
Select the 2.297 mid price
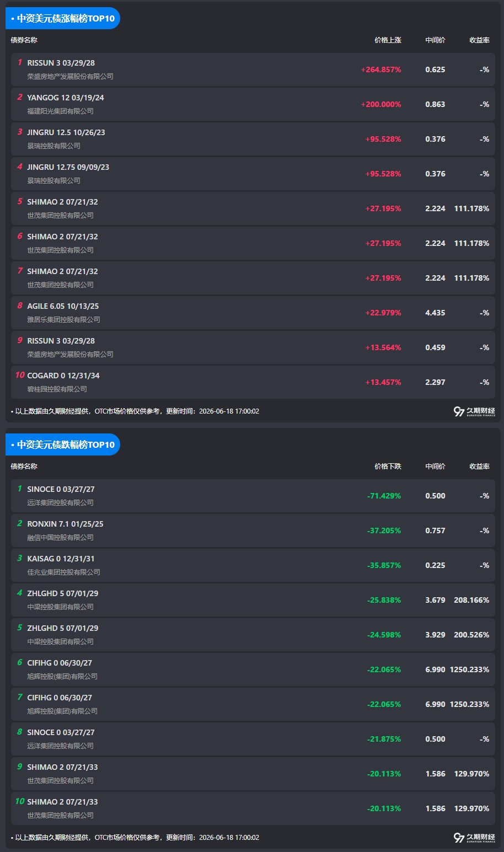point(435,383)
